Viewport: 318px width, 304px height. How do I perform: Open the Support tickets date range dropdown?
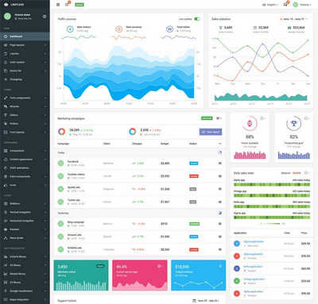(207, 301)
